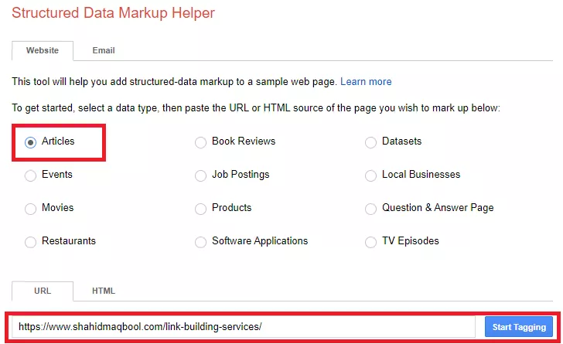Choose the Products data type

click(x=201, y=209)
